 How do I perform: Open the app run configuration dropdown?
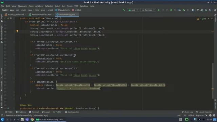(x=133, y=10)
